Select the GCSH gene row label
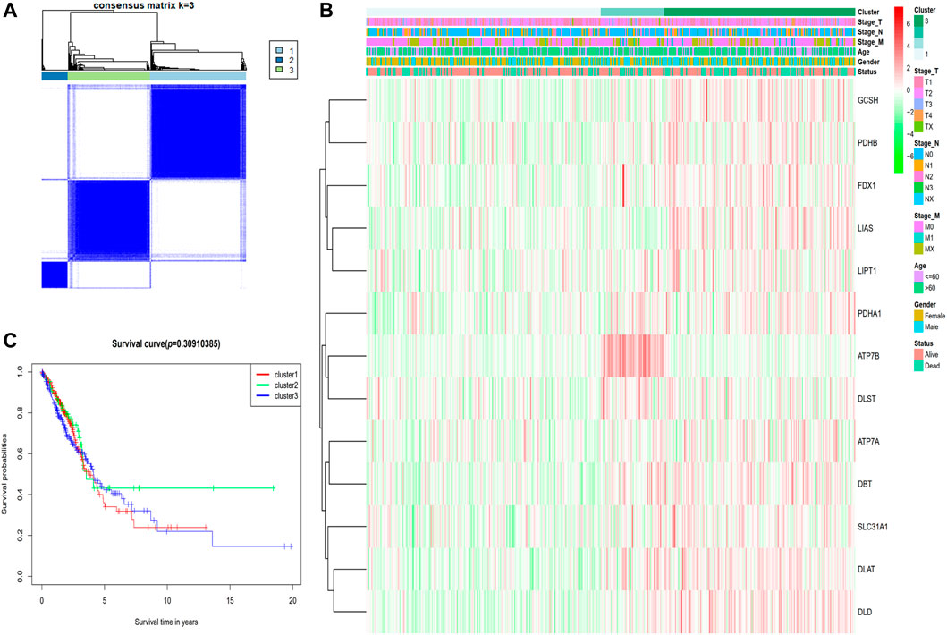 tap(868, 100)
